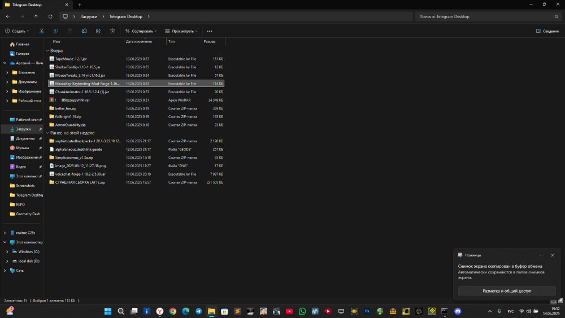The image size is (565, 318).
Task: Launch Google Chrome from taskbar
Action: point(173,311)
